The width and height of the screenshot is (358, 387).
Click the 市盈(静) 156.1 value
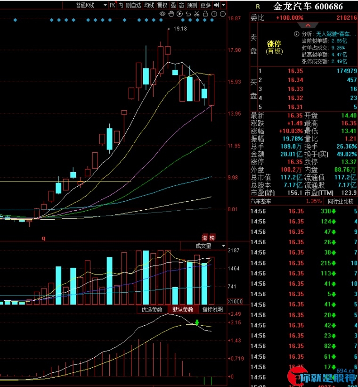click(295, 193)
